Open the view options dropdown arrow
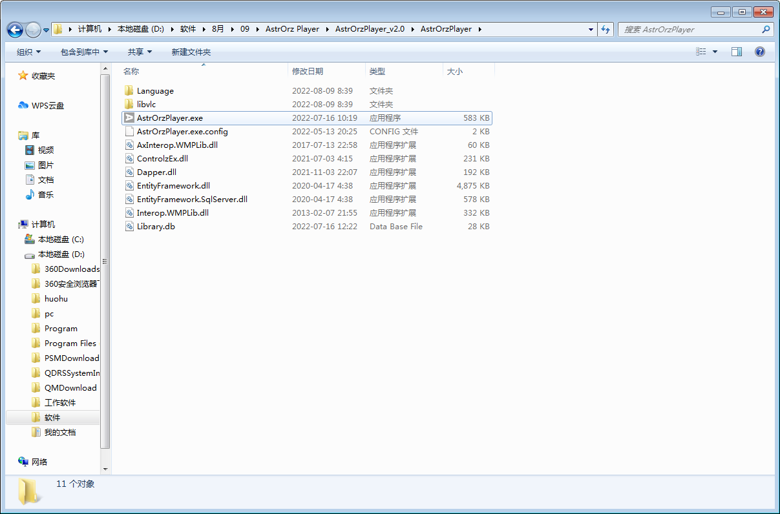The height and width of the screenshot is (514, 780). [715, 52]
